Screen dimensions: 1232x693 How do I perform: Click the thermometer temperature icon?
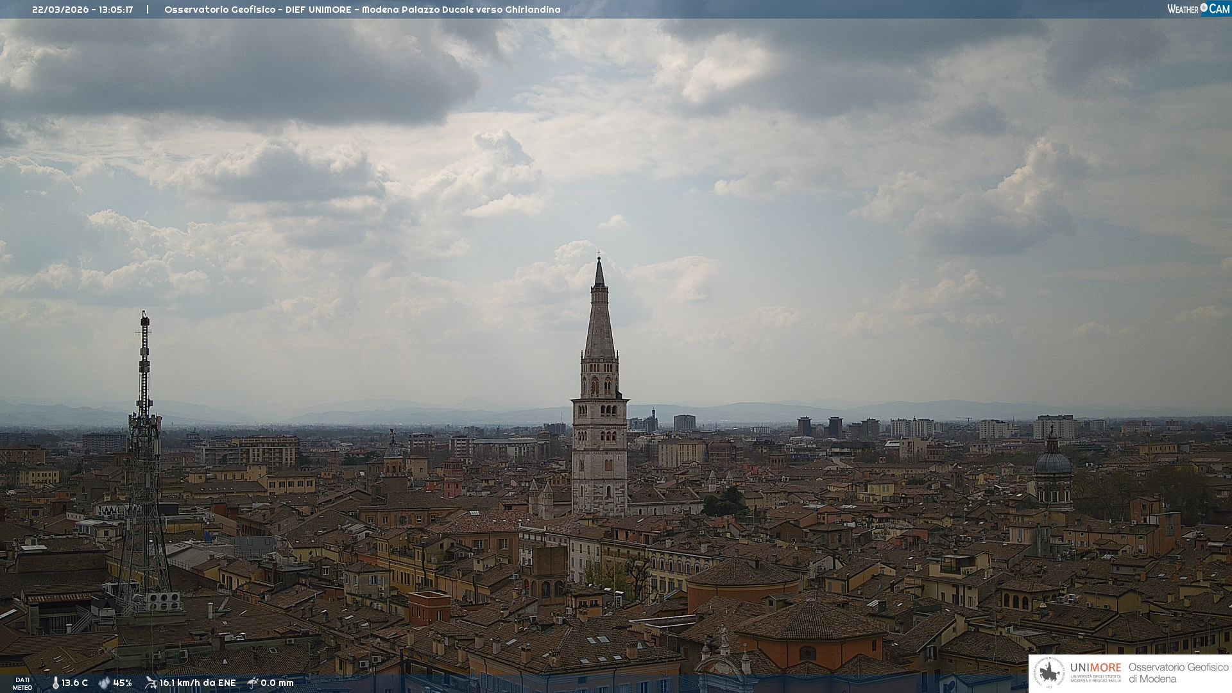[55, 683]
